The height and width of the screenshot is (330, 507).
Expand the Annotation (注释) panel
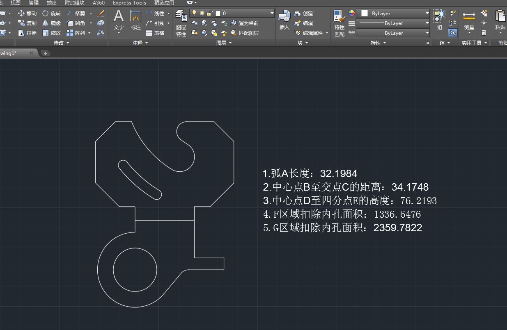tap(140, 43)
